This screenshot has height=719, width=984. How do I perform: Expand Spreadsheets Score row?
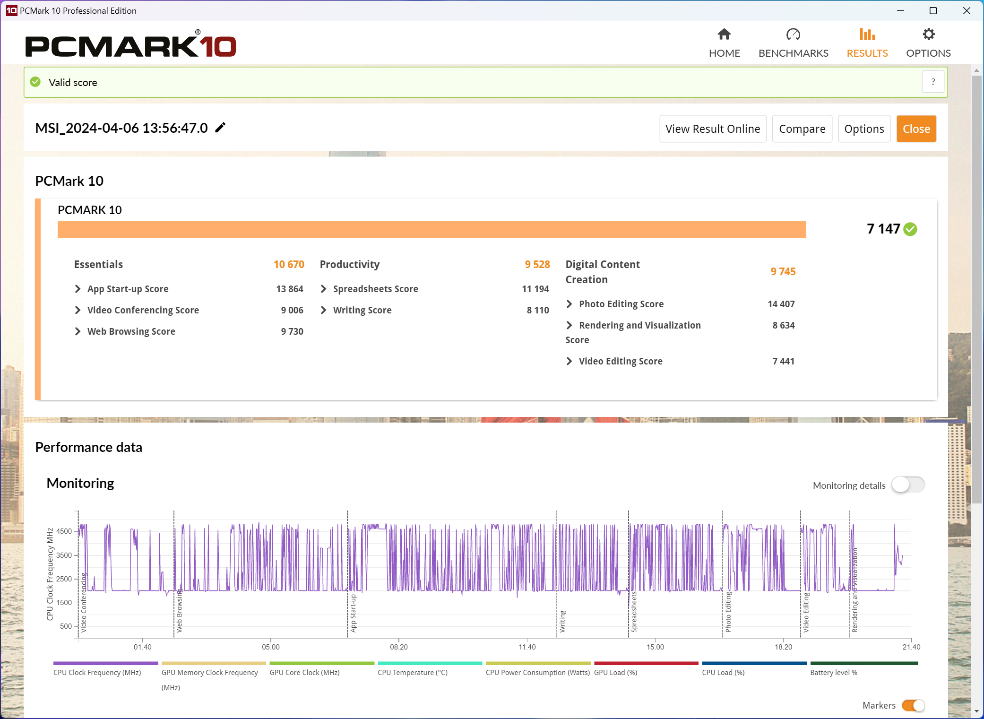point(324,289)
